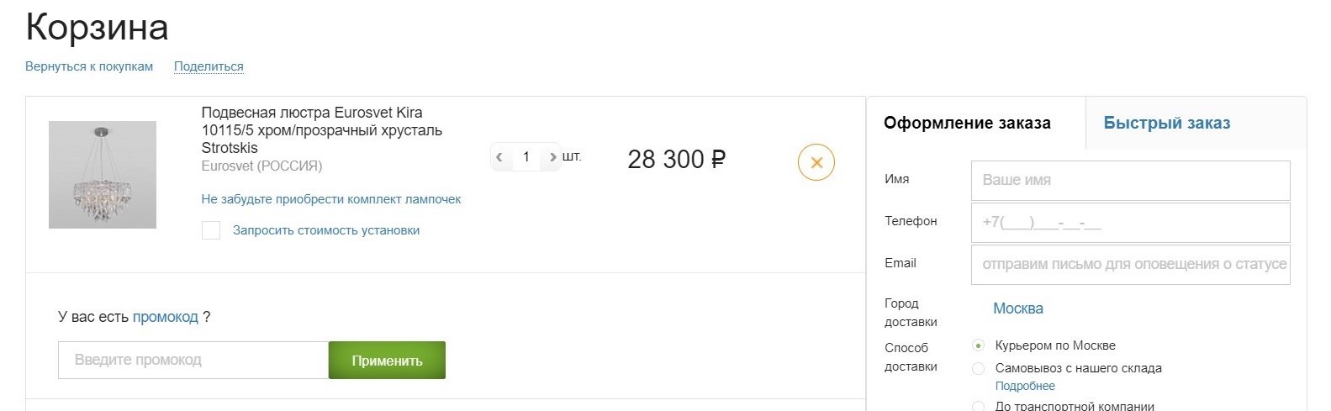This screenshot has width=1331, height=411.
Task: Select Курьером по Москве delivery option
Action: coord(978,345)
